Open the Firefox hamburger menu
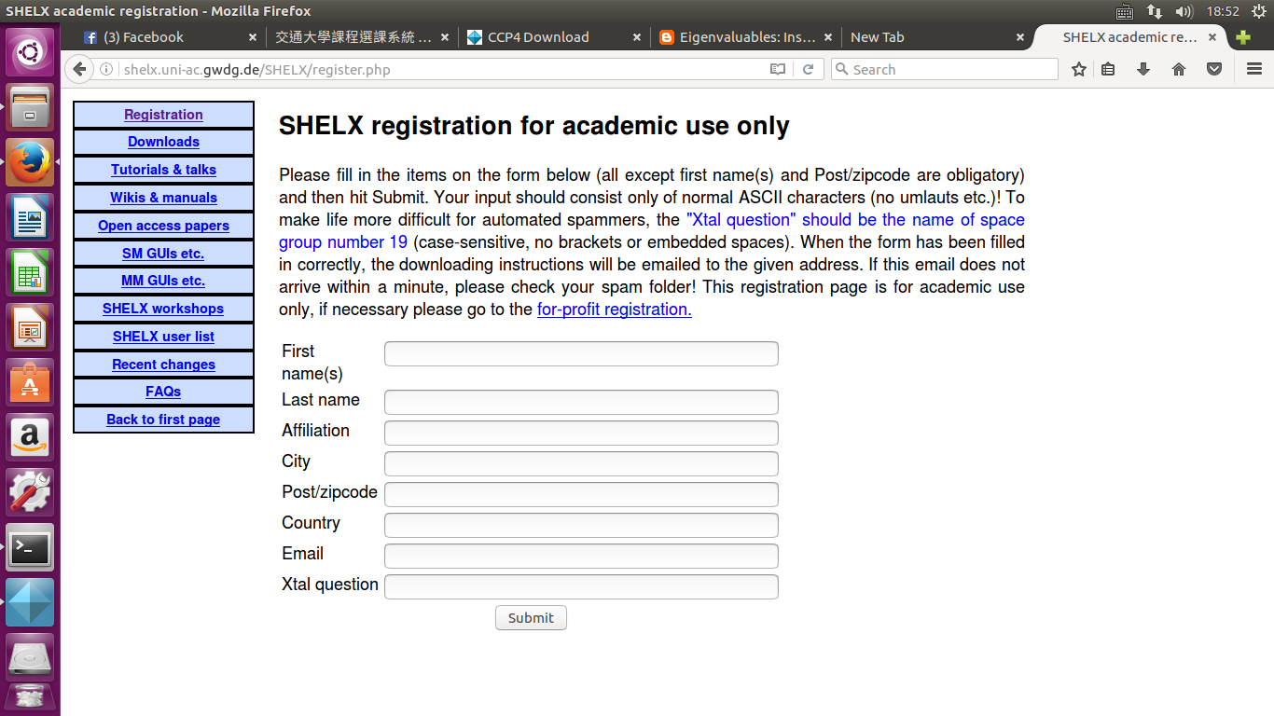This screenshot has width=1274, height=716. (1254, 69)
